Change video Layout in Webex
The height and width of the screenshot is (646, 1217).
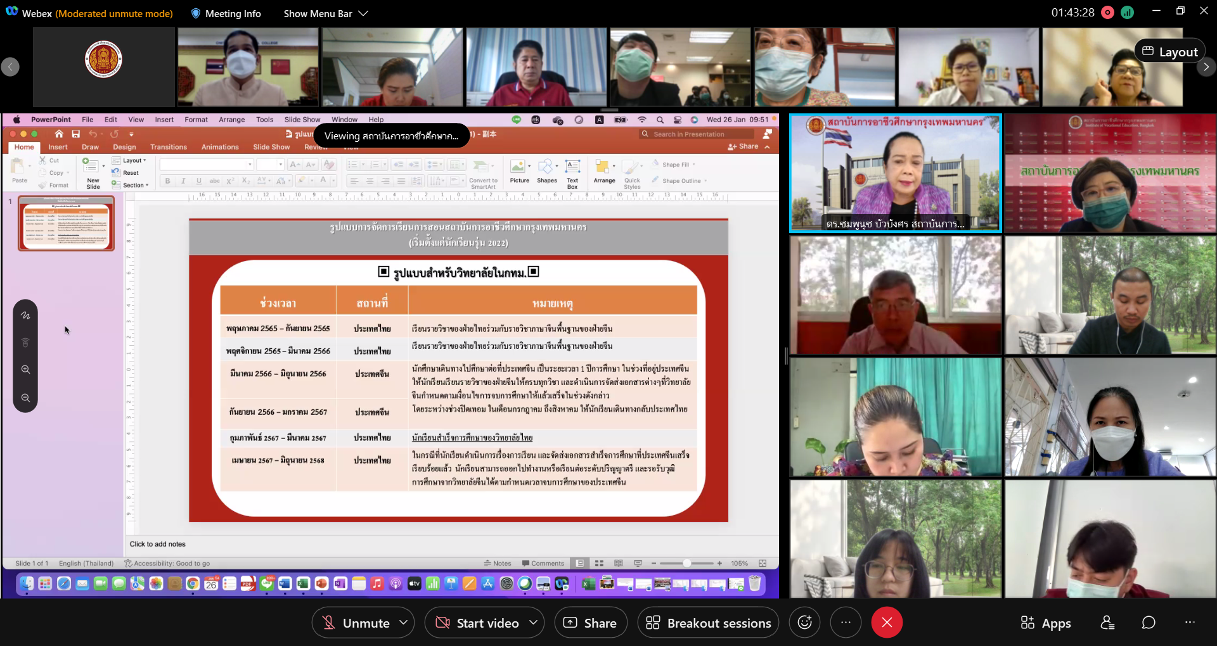1170,51
